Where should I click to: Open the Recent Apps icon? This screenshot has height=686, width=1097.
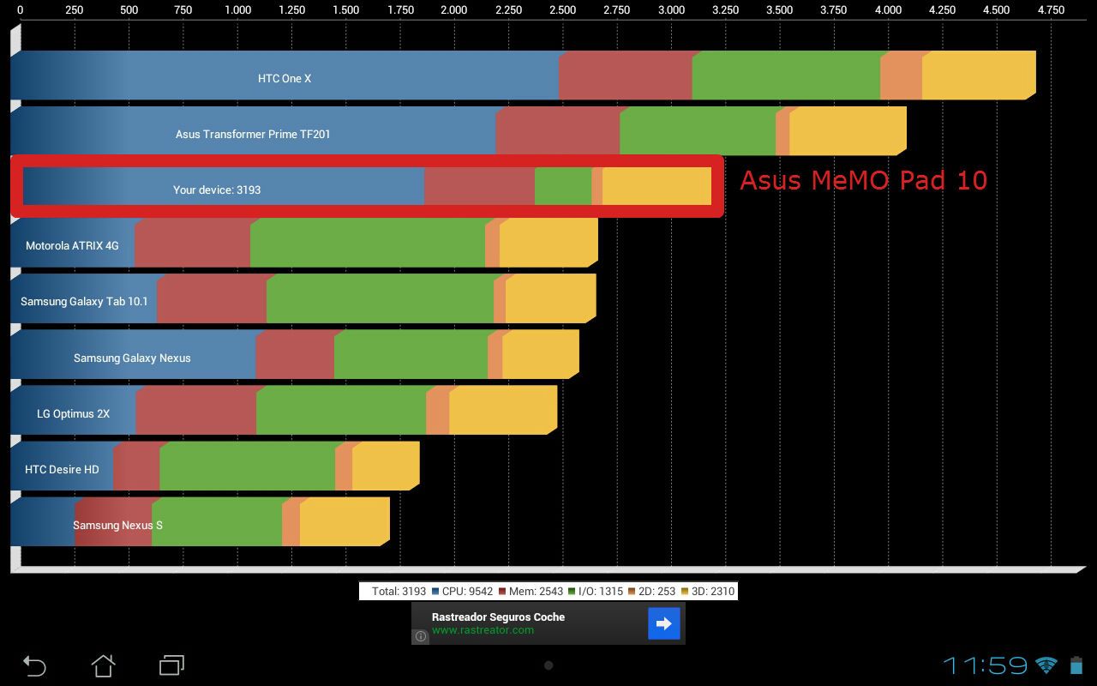tap(172, 665)
